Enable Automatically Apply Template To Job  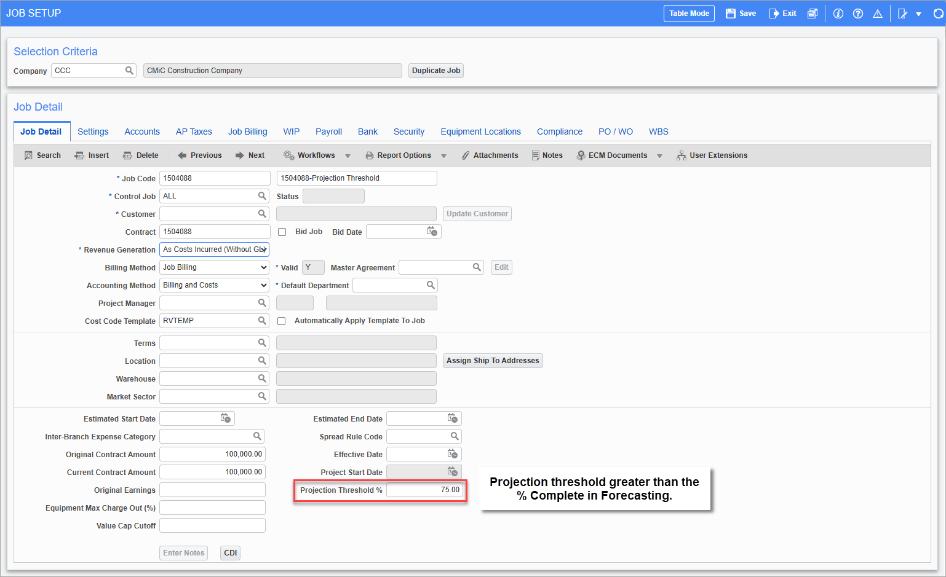281,321
